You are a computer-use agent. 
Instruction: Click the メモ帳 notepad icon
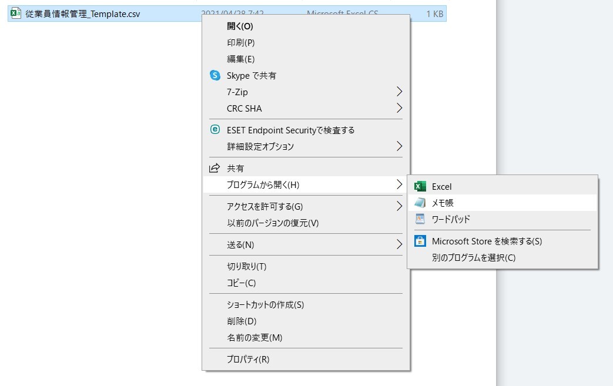(x=420, y=203)
